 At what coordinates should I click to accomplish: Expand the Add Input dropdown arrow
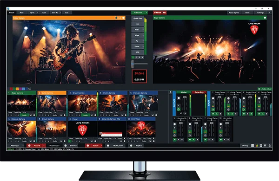click(23, 145)
